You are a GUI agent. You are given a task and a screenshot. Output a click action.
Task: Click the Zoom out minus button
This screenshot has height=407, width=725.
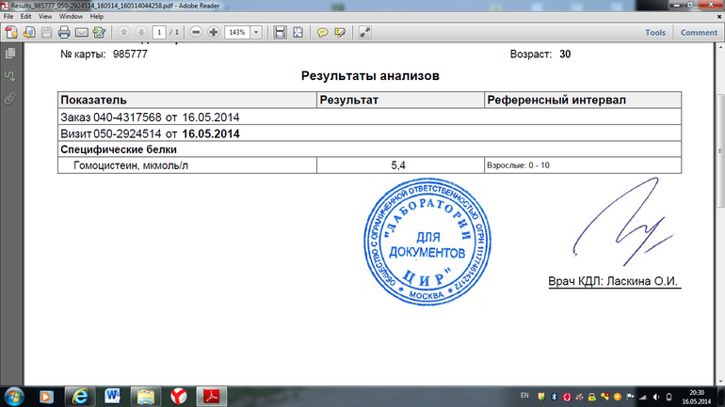click(x=196, y=32)
